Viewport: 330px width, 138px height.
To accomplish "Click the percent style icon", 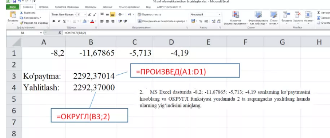I will [201, 22].
